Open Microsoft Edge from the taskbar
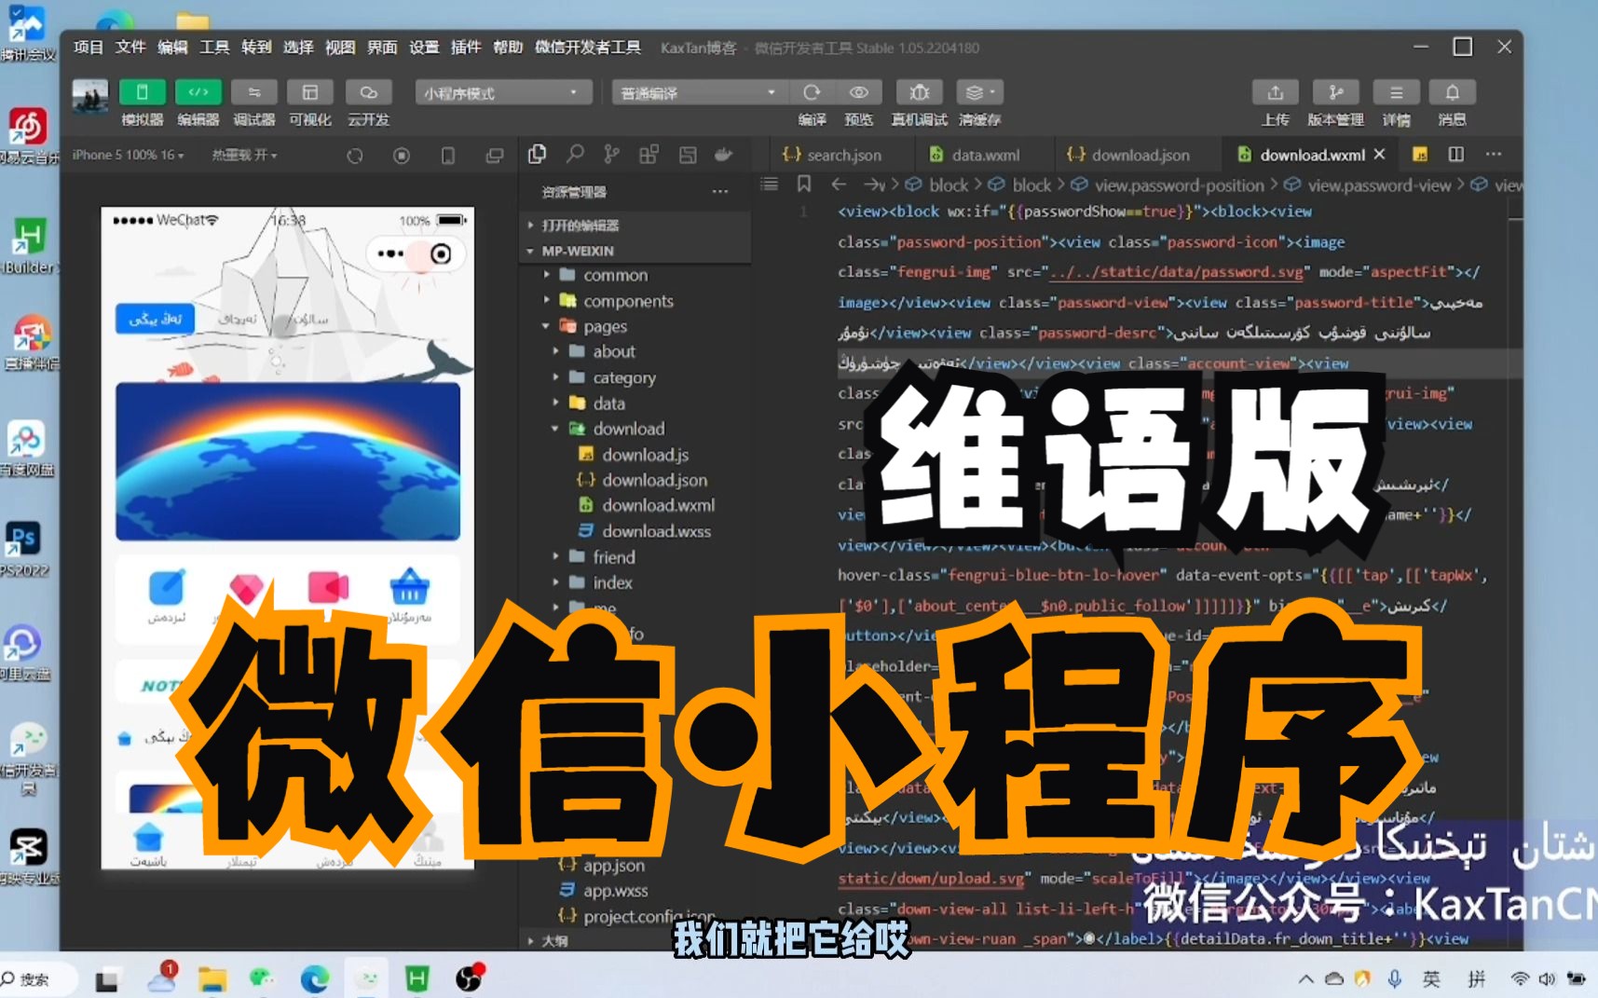Image resolution: width=1598 pixels, height=998 pixels. (x=315, y=978)
